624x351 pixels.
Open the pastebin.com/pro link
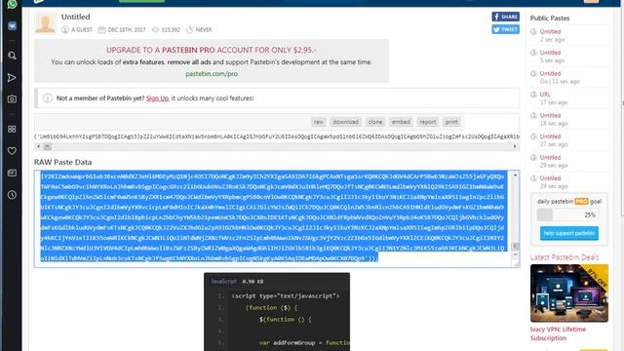[212, 74]
